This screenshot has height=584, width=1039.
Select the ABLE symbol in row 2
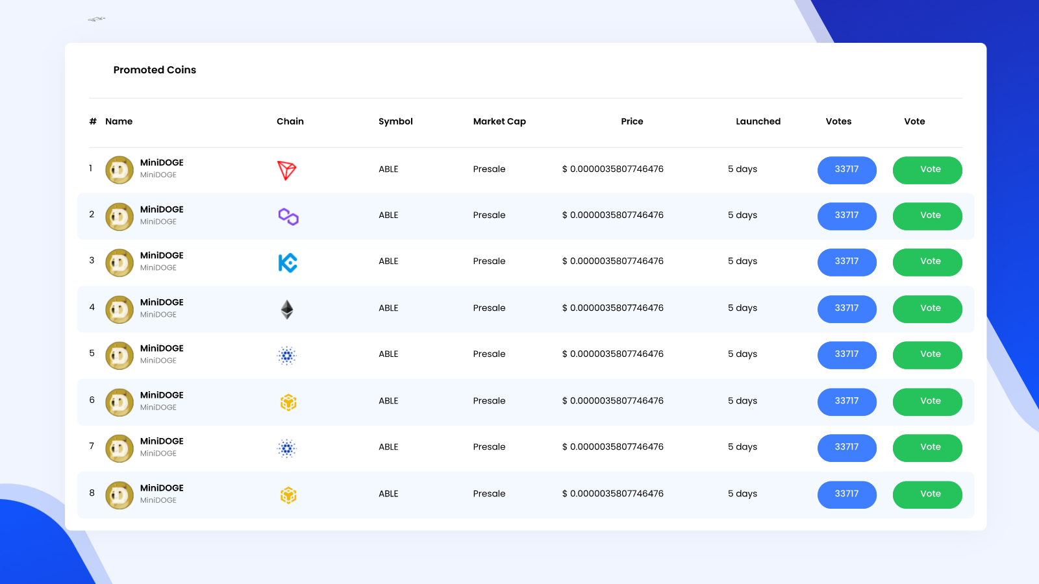388,215
